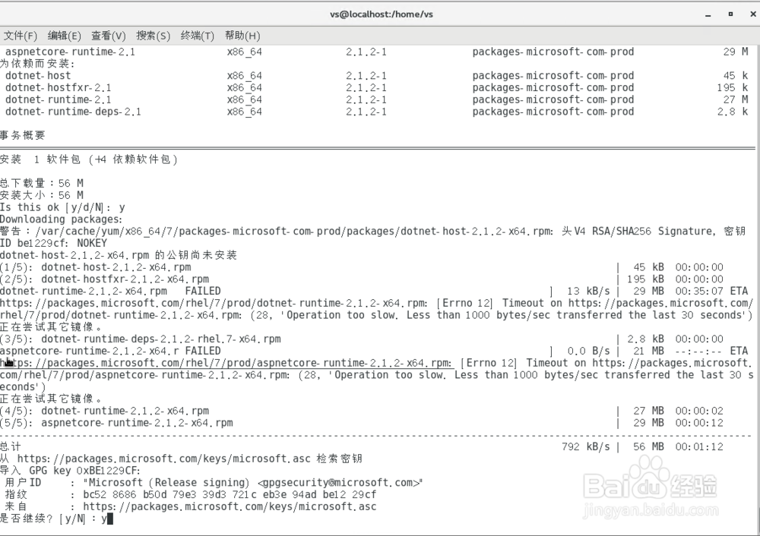This screenshot has height=536, width=760.
Task: Click the '总计' total line label
Action: pos(11,446)
